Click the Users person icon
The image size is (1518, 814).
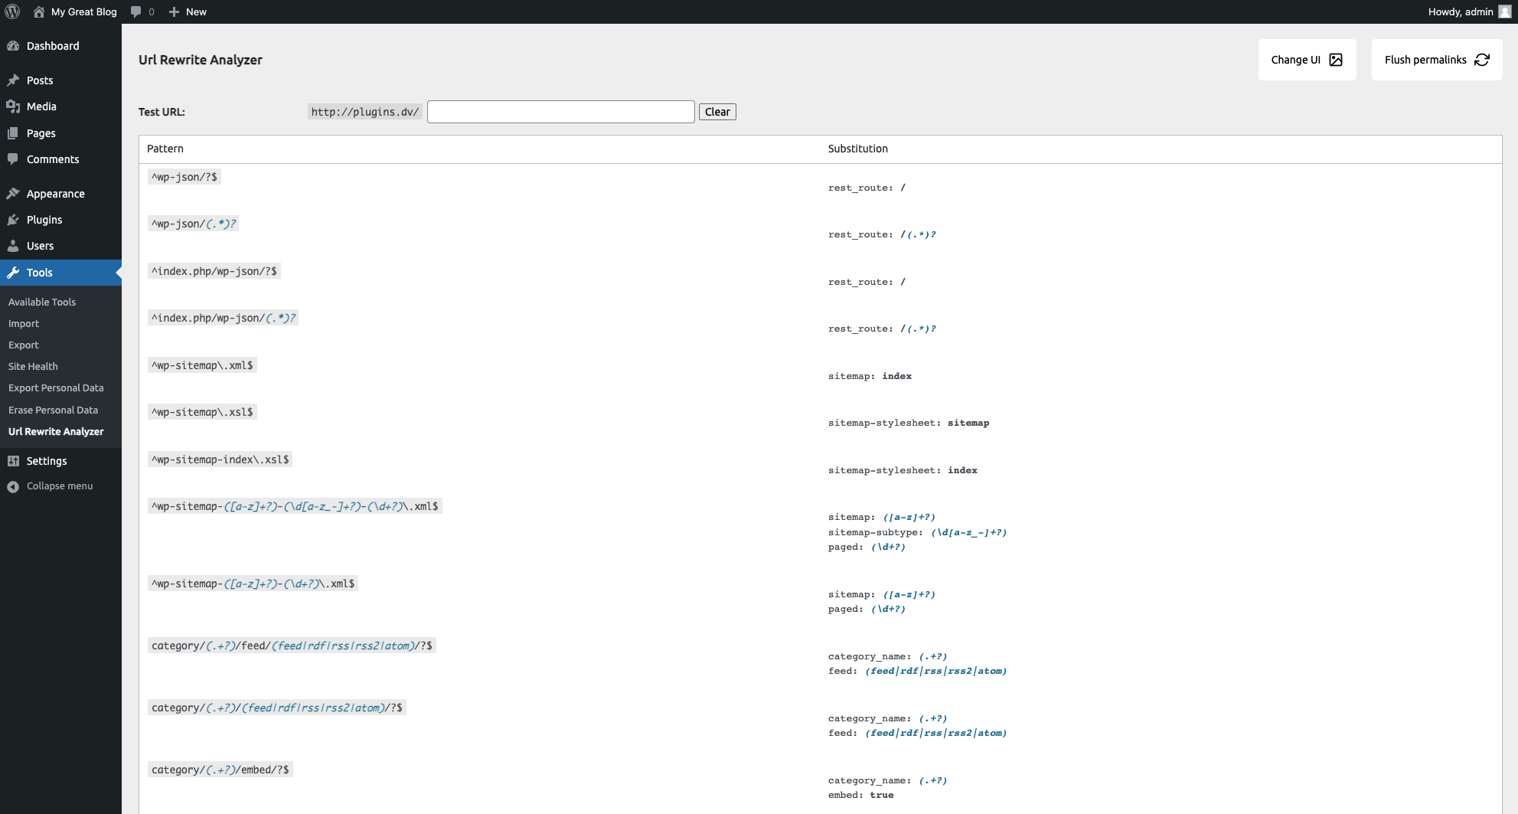(13, 246)
